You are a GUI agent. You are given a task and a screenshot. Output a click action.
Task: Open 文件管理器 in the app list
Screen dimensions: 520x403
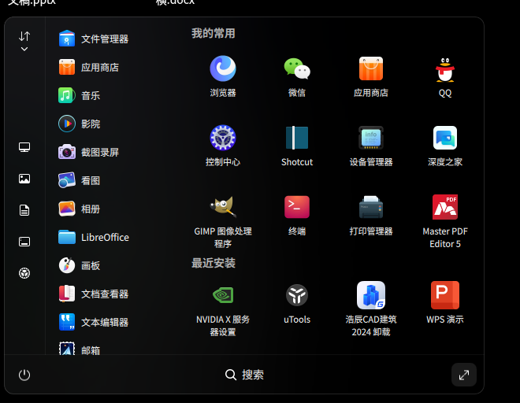pos(94,39)
